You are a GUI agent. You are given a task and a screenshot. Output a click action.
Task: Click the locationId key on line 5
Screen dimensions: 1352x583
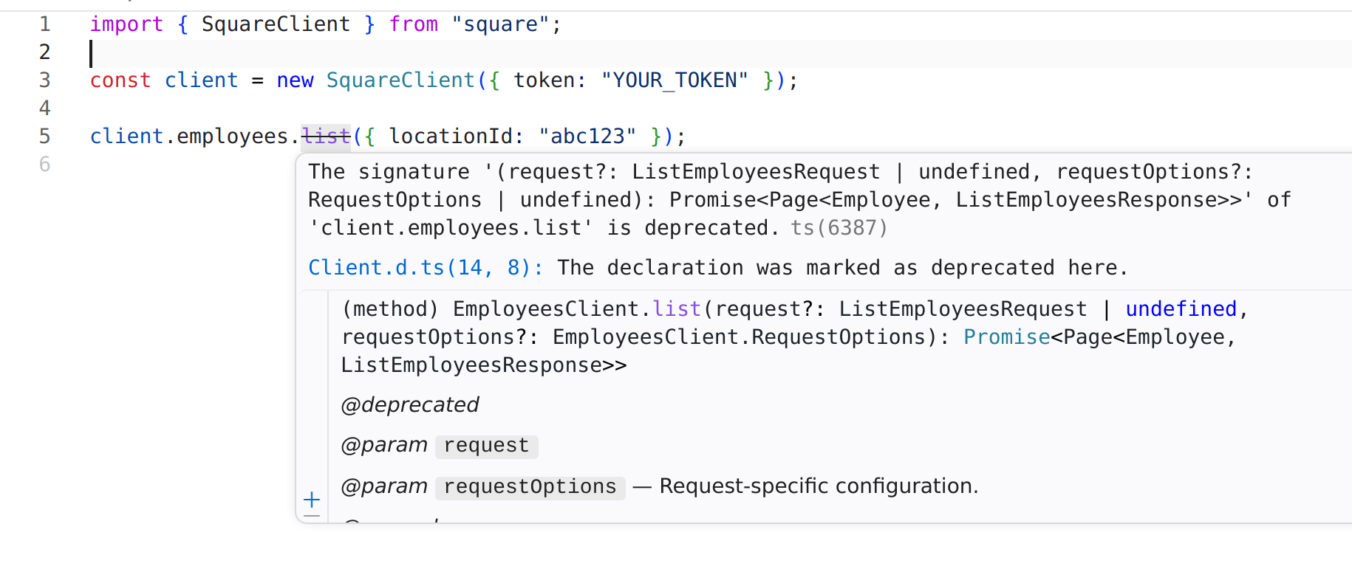click(x=451, y=137)
